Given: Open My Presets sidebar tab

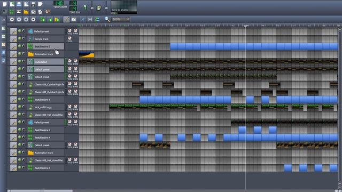Looking at the screenshot, I should click(4, 44).
